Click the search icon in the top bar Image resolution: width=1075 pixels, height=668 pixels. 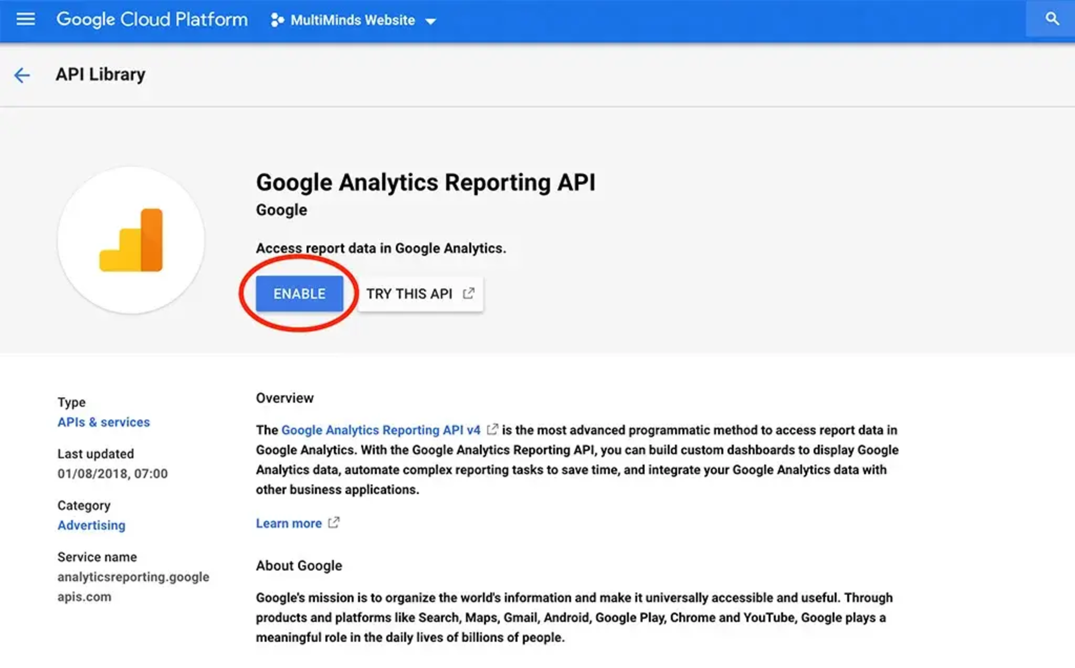[x=1051, y=18]
